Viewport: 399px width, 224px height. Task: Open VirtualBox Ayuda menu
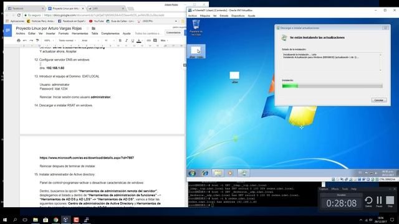(251, 16)
